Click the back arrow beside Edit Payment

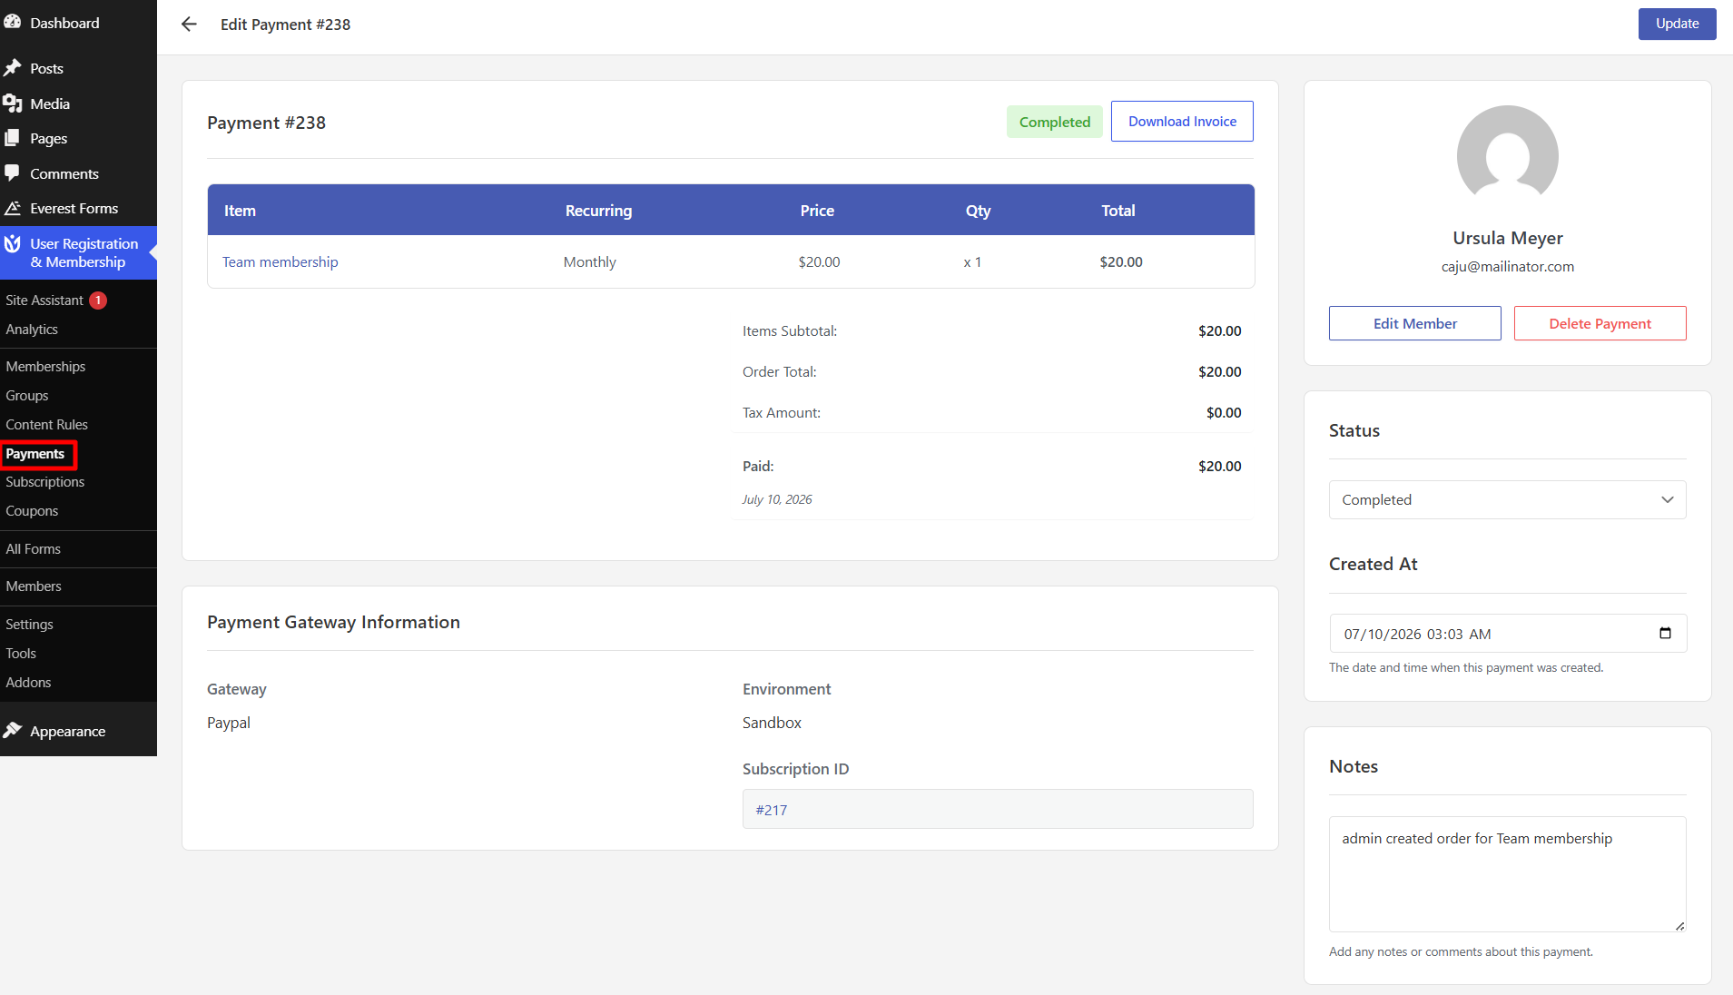[x=189, y=25]
